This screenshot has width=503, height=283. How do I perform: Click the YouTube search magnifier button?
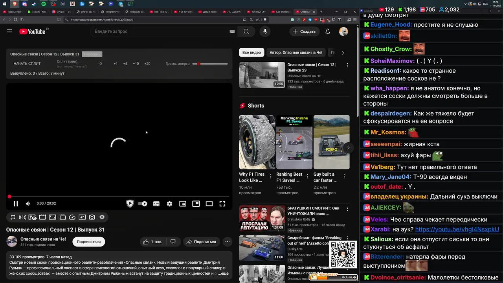(246, 31)
